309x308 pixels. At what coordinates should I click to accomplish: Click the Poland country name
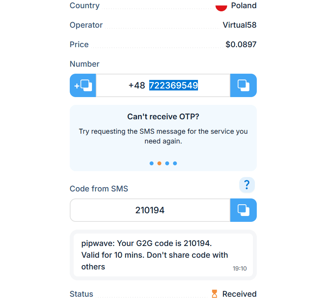244,5
